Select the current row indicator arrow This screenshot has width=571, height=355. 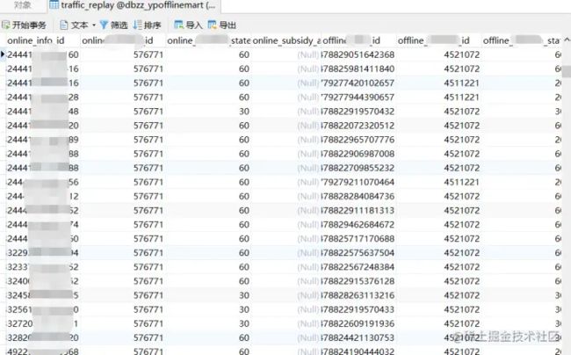pyautogui.click(x=3, y=54)
